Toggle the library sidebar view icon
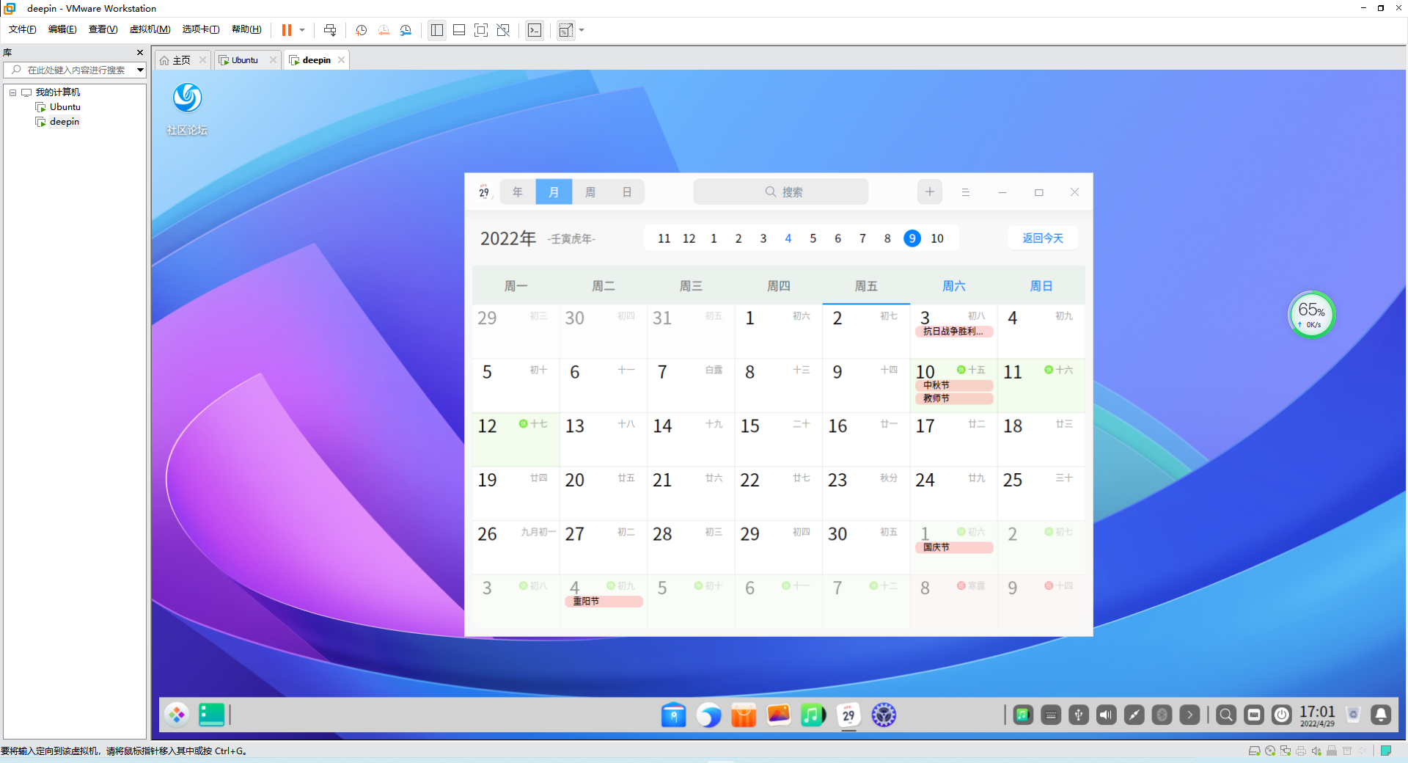Viewport: 1408px width, 763px height. coord(437,30)
